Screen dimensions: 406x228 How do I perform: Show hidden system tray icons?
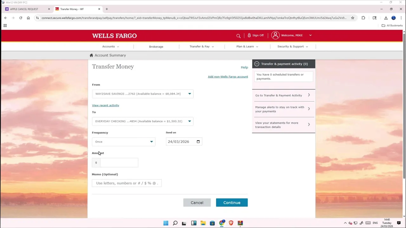click(x=345, y=223)
